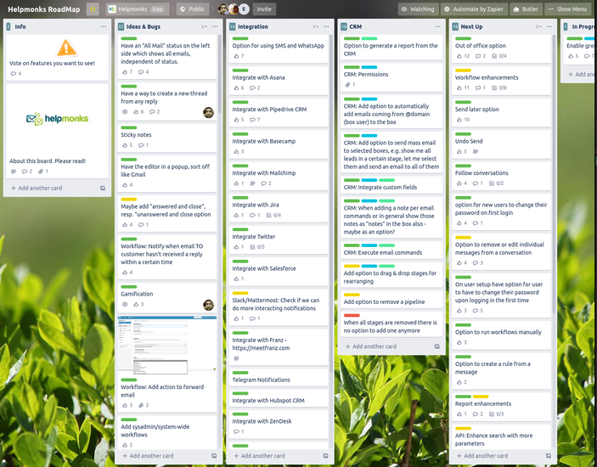Vote thumbs-up on Sticky notes card

point(127,145)
